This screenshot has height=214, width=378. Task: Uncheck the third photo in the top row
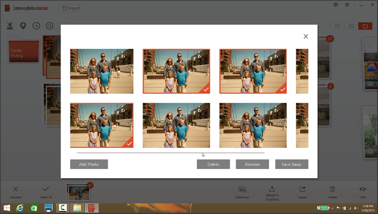(253, 71)
